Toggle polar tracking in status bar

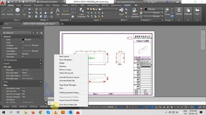127,107
